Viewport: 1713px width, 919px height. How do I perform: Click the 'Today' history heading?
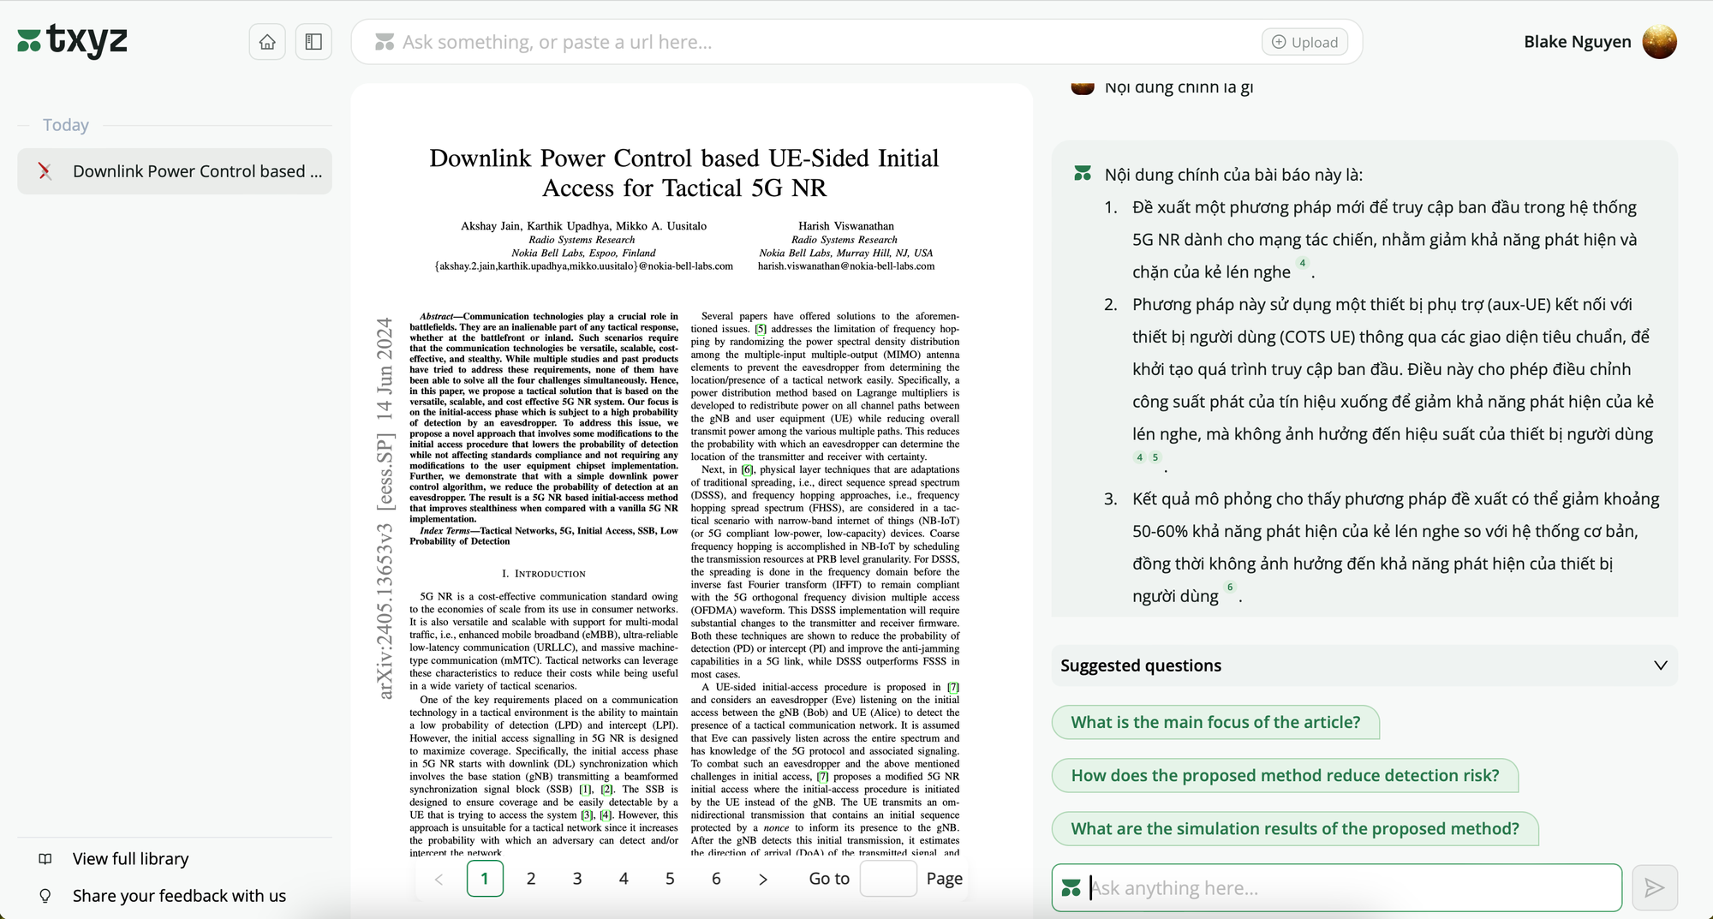tap(66, 125)
